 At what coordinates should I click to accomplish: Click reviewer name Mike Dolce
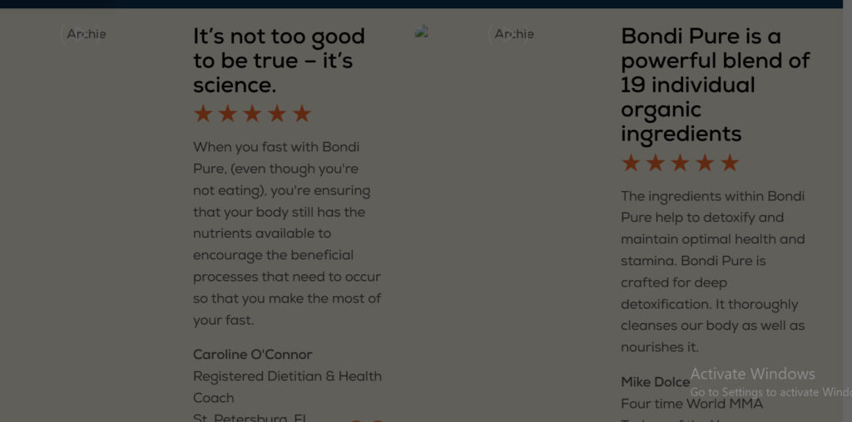coord(655,382)
